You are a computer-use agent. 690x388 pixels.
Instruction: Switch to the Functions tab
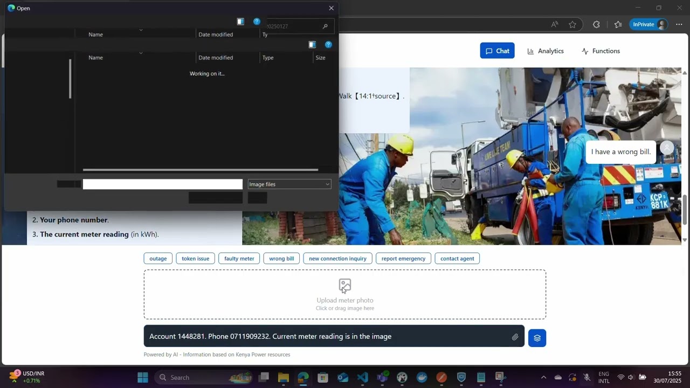point(601,51)
